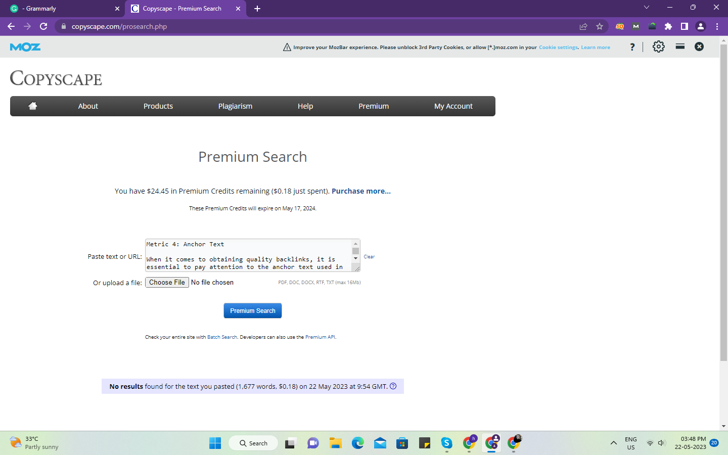Reload the Copyscape page
This screenshot has width=728, height=455.
tap(43, 26)
